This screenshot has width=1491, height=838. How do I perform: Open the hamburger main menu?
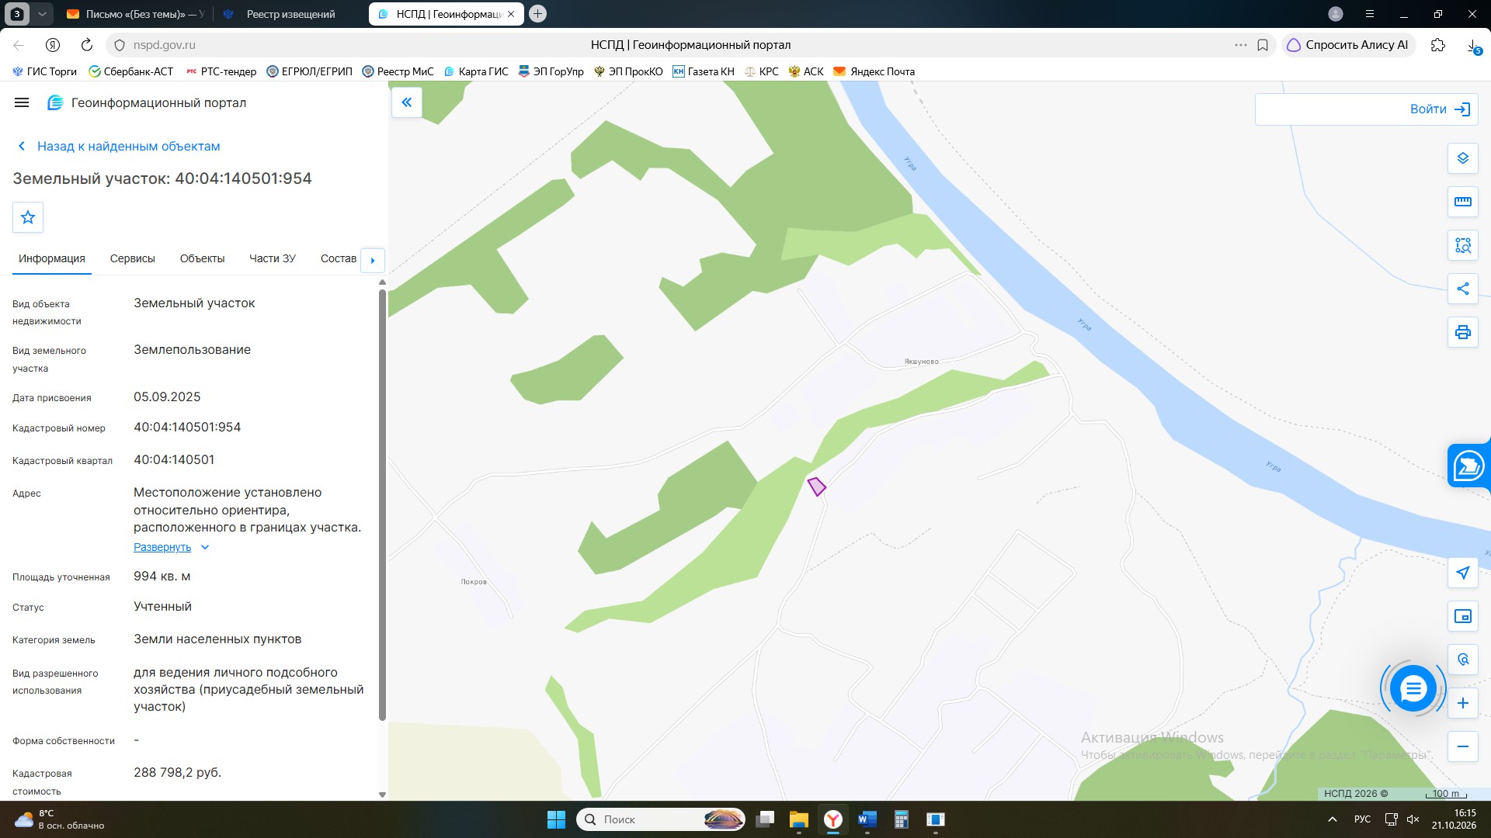pos(22,102)
